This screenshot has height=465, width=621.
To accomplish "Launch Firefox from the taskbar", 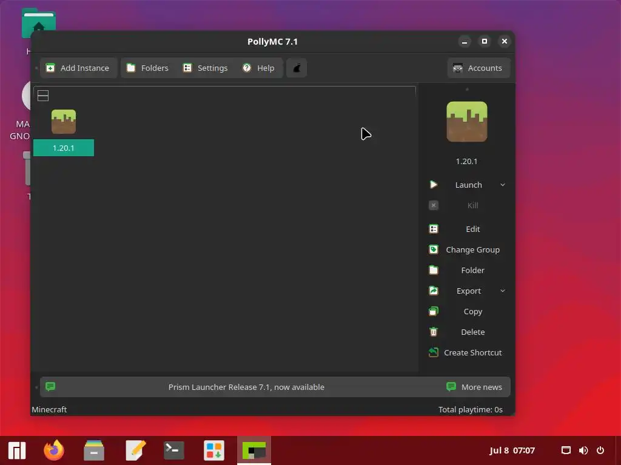I will [x=54, y=450].
